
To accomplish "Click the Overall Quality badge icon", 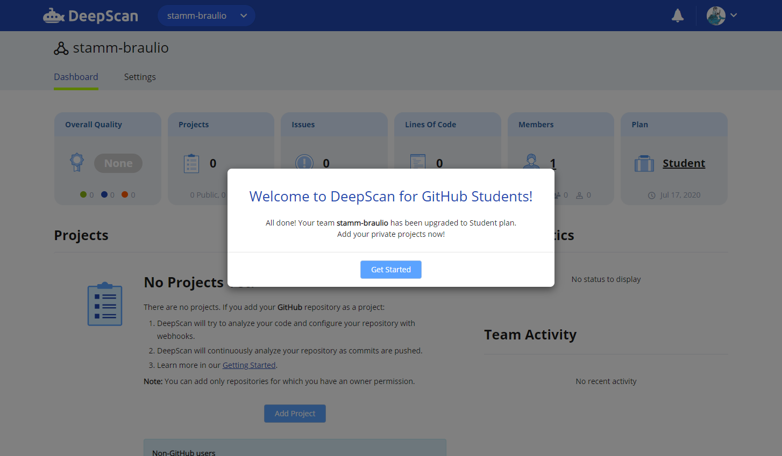I will 77,162.
